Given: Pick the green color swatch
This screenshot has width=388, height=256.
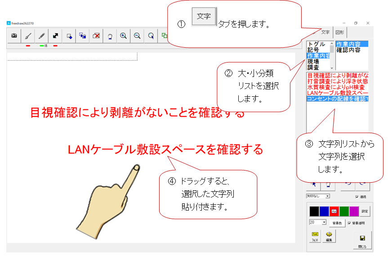Looking at the screenshot, I should (344, 211).
